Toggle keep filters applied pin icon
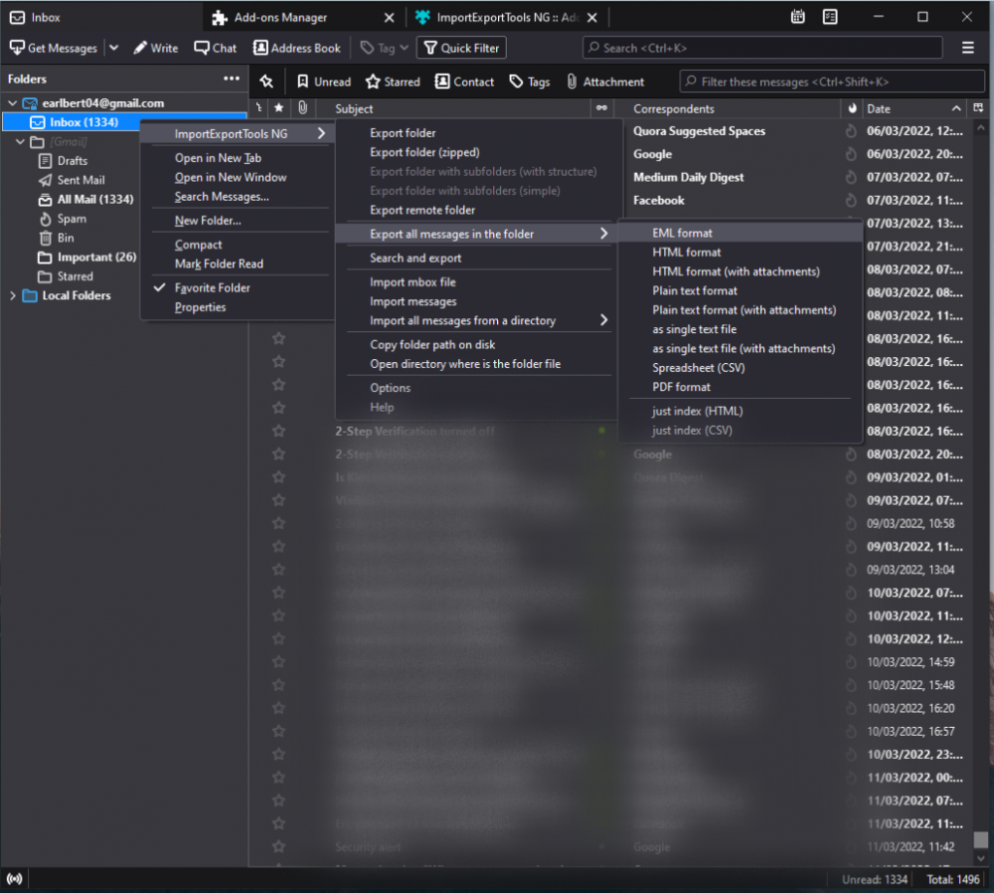Image resolution: width=994 pixels, height=893 pixels. (x=266, y=82)
